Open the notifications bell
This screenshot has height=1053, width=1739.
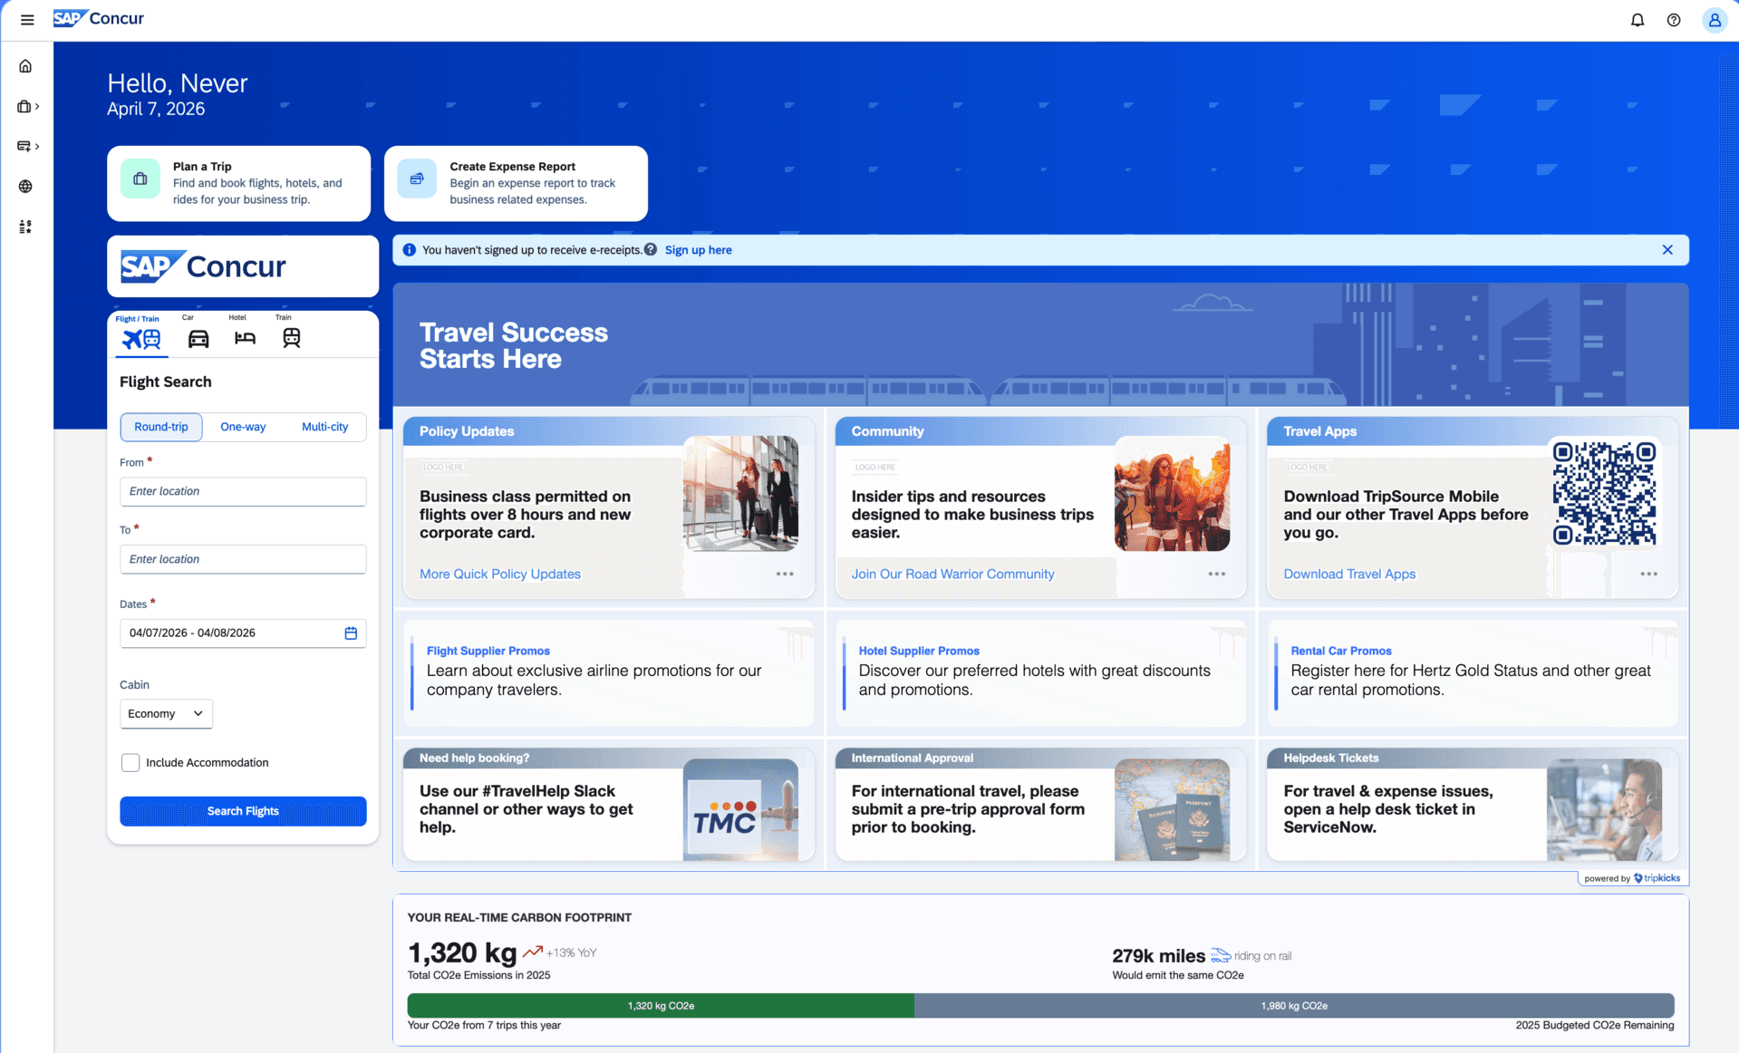pyautogui.click(x=1637, y=19)
